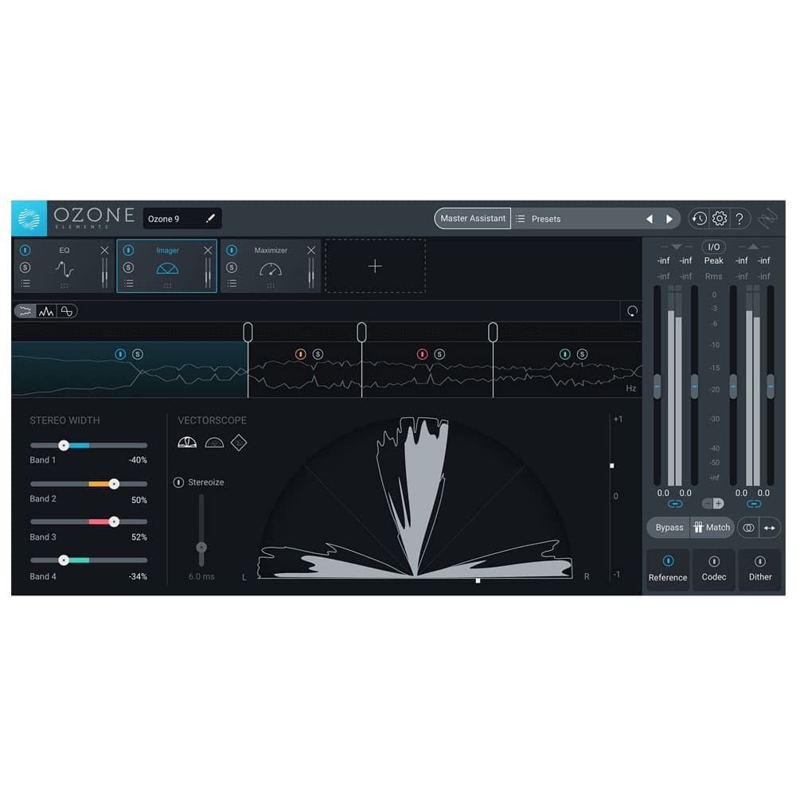Toggle mono sum overlapping circles icon
Viewport: 796px width, 796px height.
(x=748, y=528)
